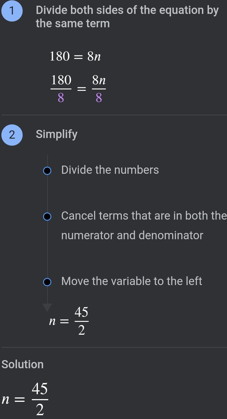
Task: Select the "Divide both sides of the equation" heading
Action: click(x=127, y=17)
